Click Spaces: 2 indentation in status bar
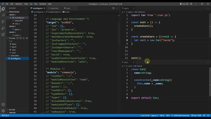The height and width of the screenshot is (119, 211). 154,115
